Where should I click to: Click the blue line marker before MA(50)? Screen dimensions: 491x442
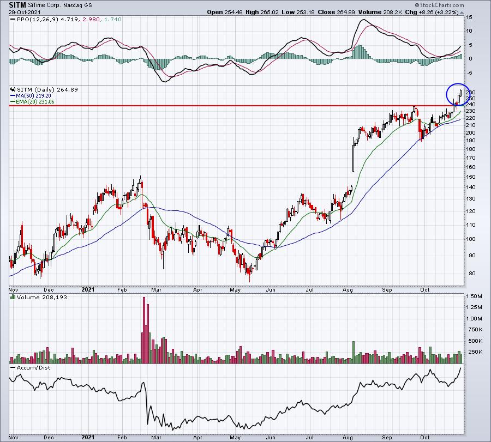tap(13, 96)
